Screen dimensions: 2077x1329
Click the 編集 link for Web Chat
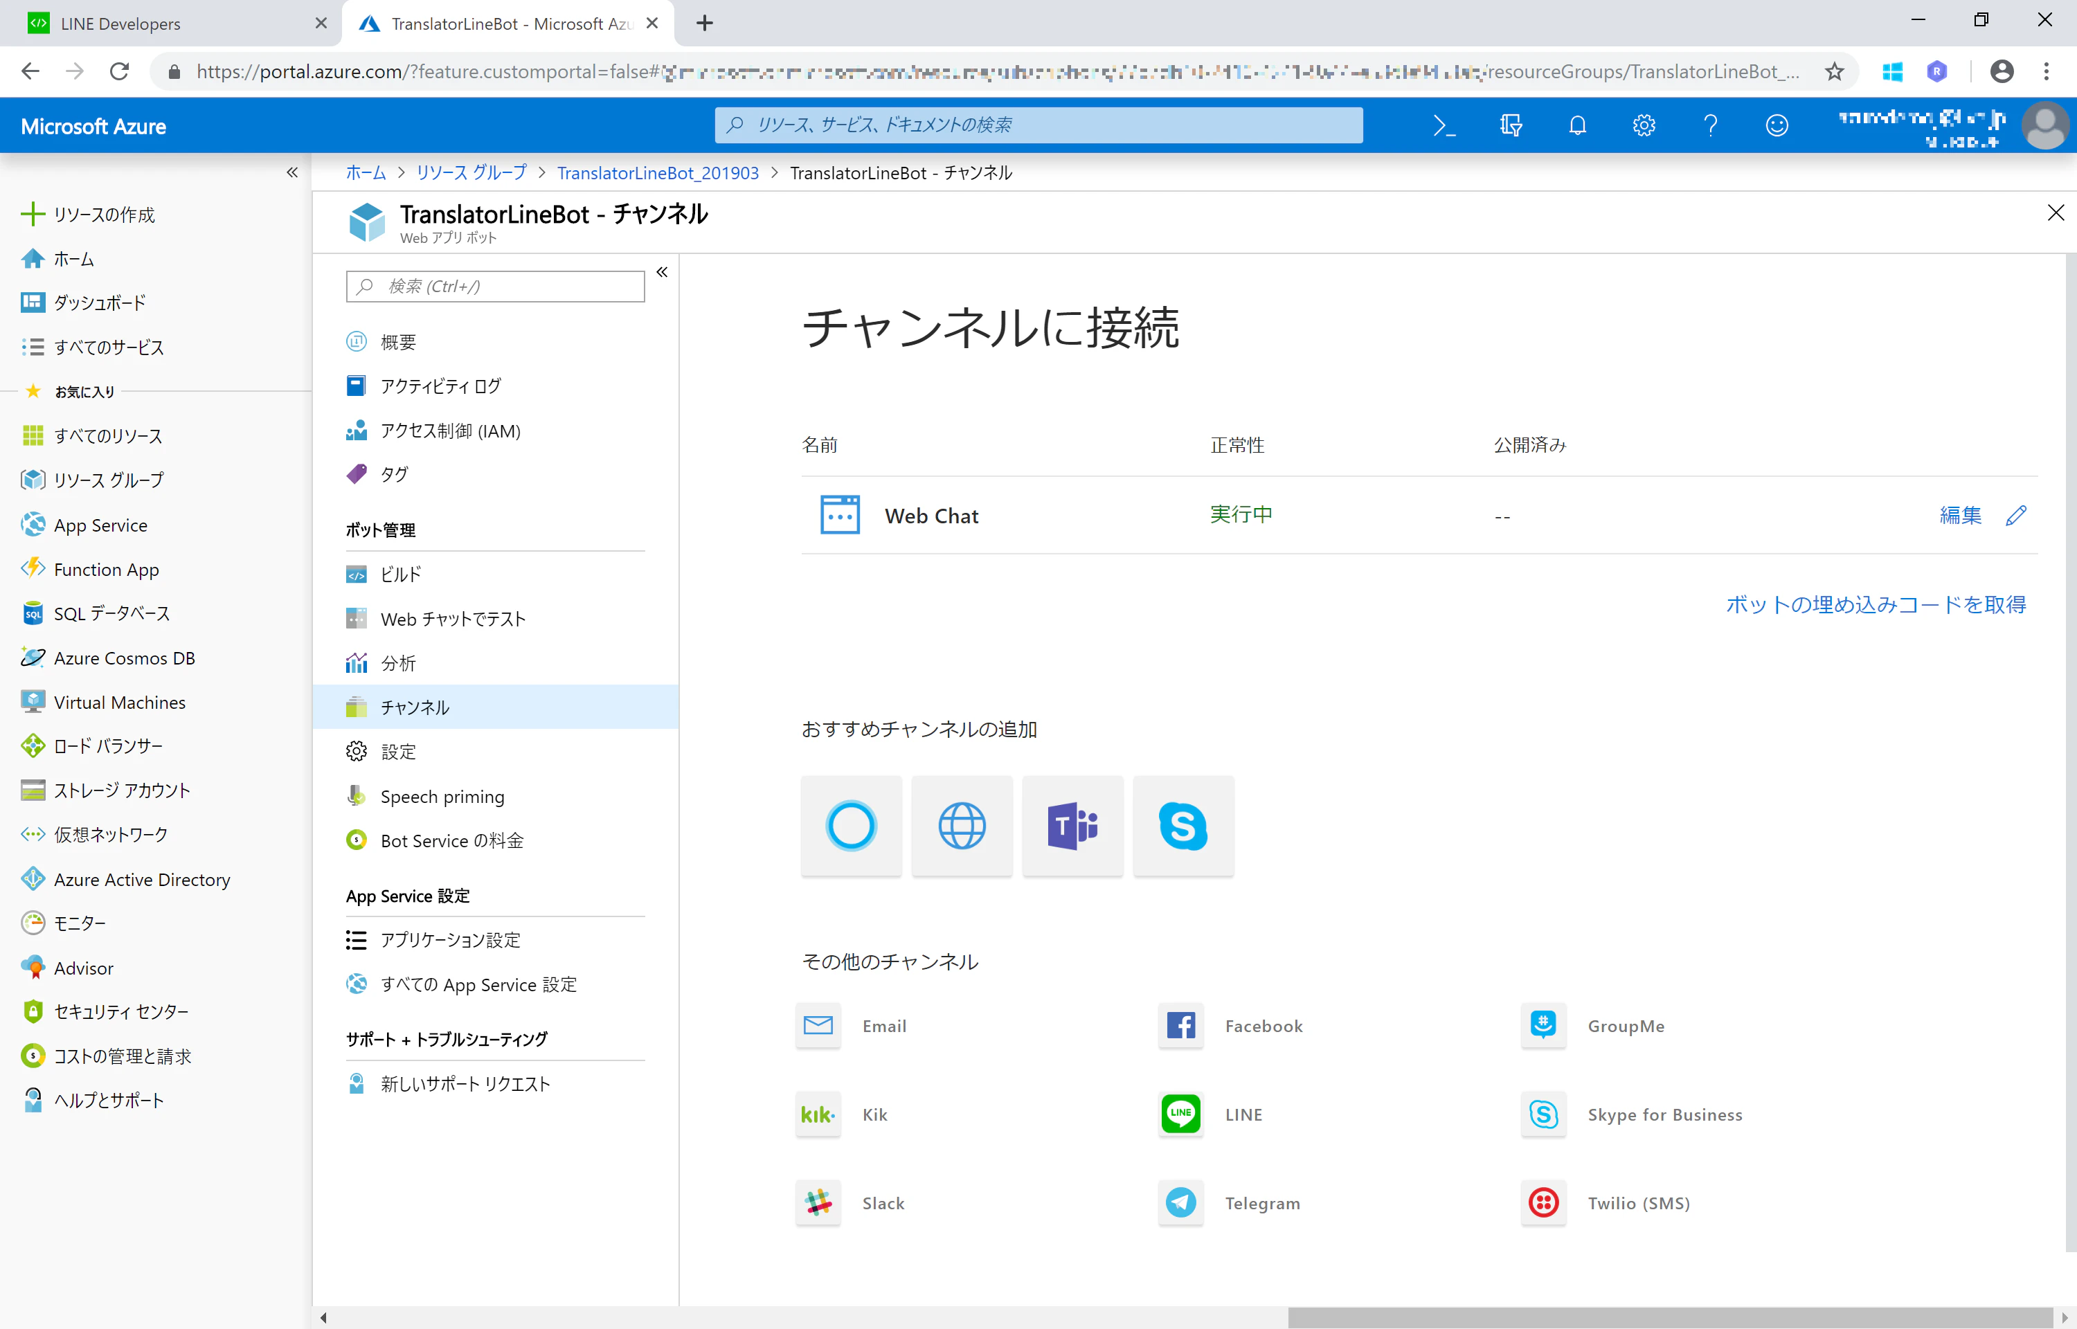(1959, 515)
